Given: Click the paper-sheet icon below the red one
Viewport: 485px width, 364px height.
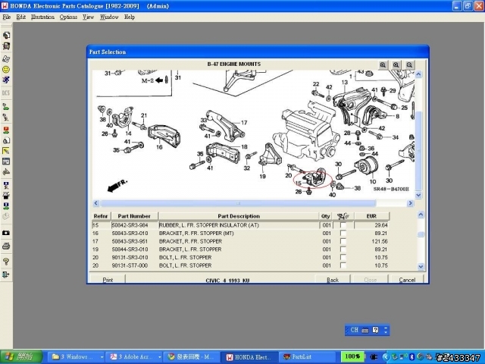Looking at the screenshot, I should point(6,140).
